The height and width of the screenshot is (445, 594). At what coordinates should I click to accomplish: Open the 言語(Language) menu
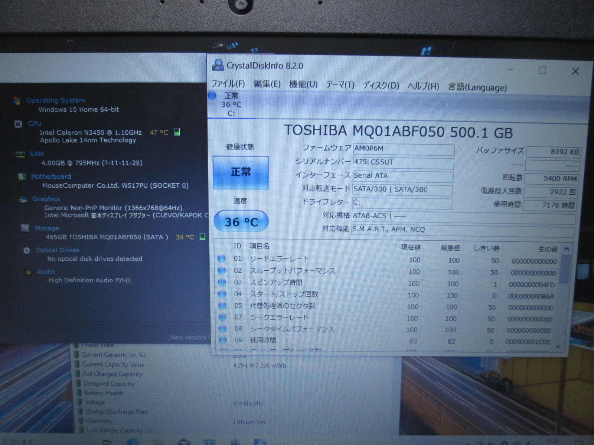tap(477, 88)
